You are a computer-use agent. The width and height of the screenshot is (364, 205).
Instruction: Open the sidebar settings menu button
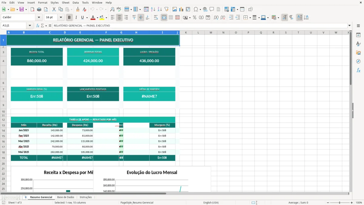(358, 26)
